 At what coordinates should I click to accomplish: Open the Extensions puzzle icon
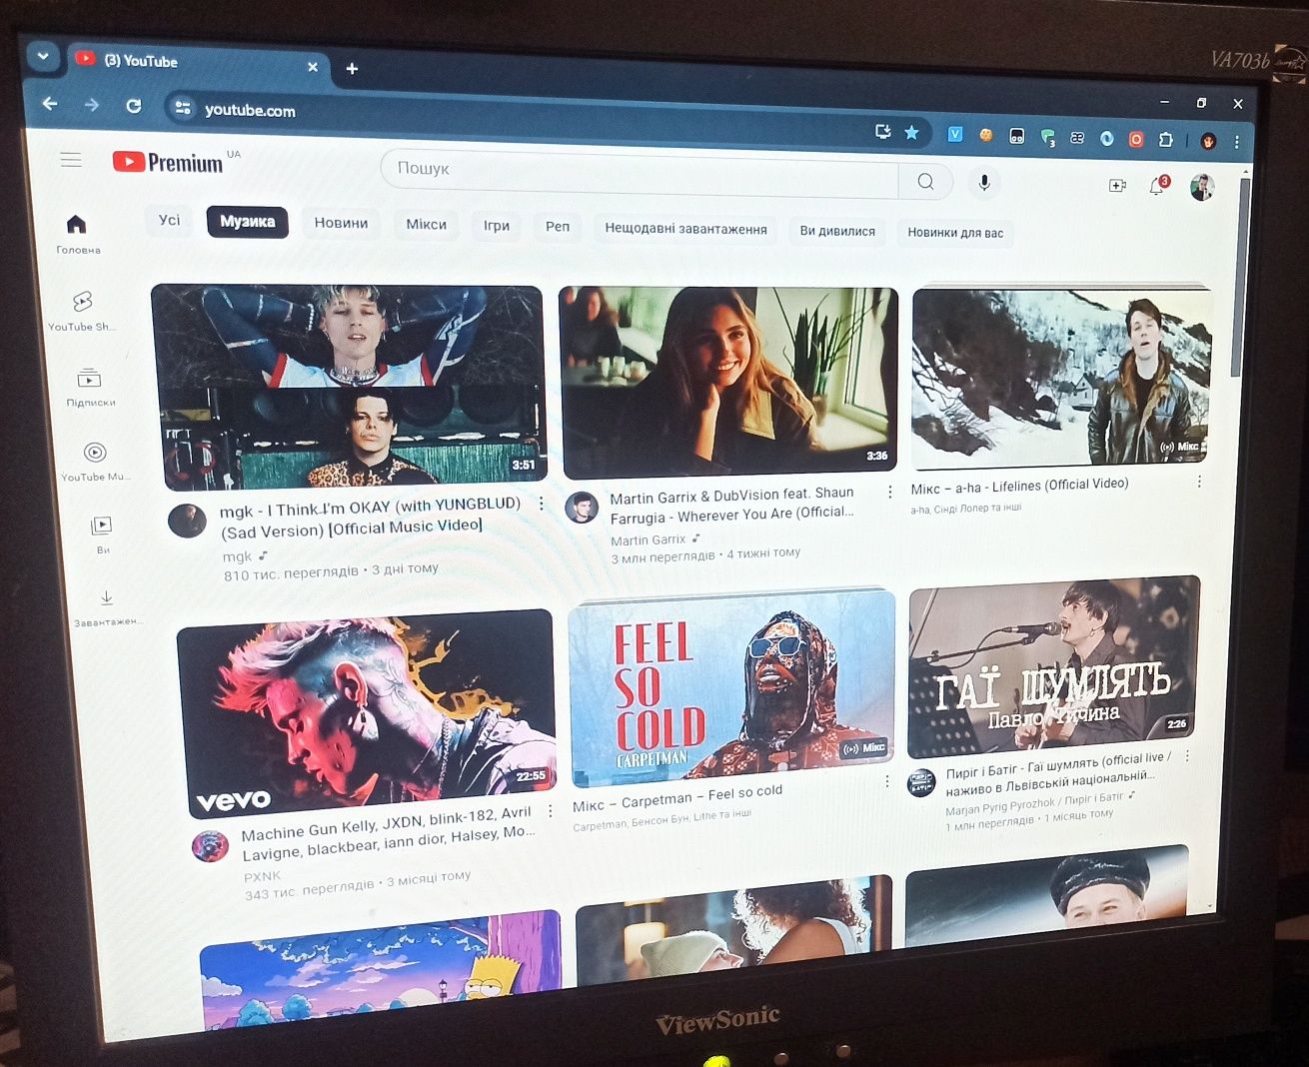1165,140
